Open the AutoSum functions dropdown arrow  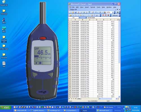(102, 12)
